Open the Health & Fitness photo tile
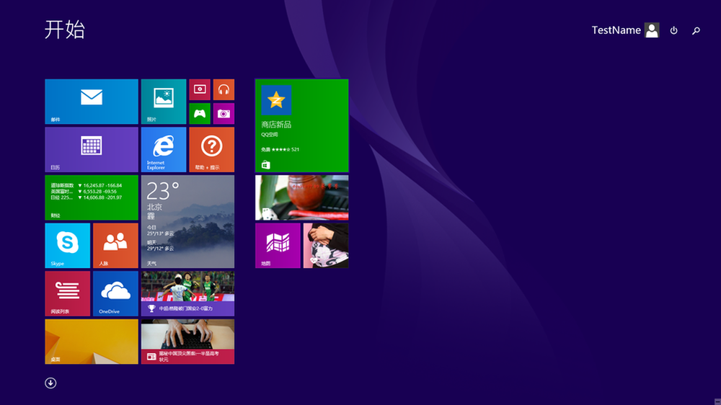The image size is (721, 405). (326, 246)
